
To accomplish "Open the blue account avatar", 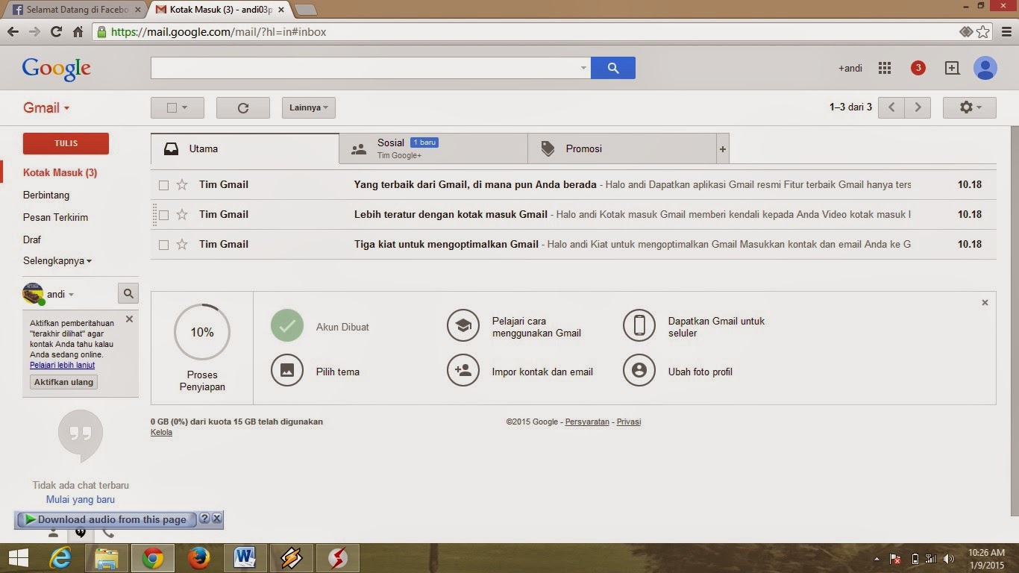I will [985, 68].
